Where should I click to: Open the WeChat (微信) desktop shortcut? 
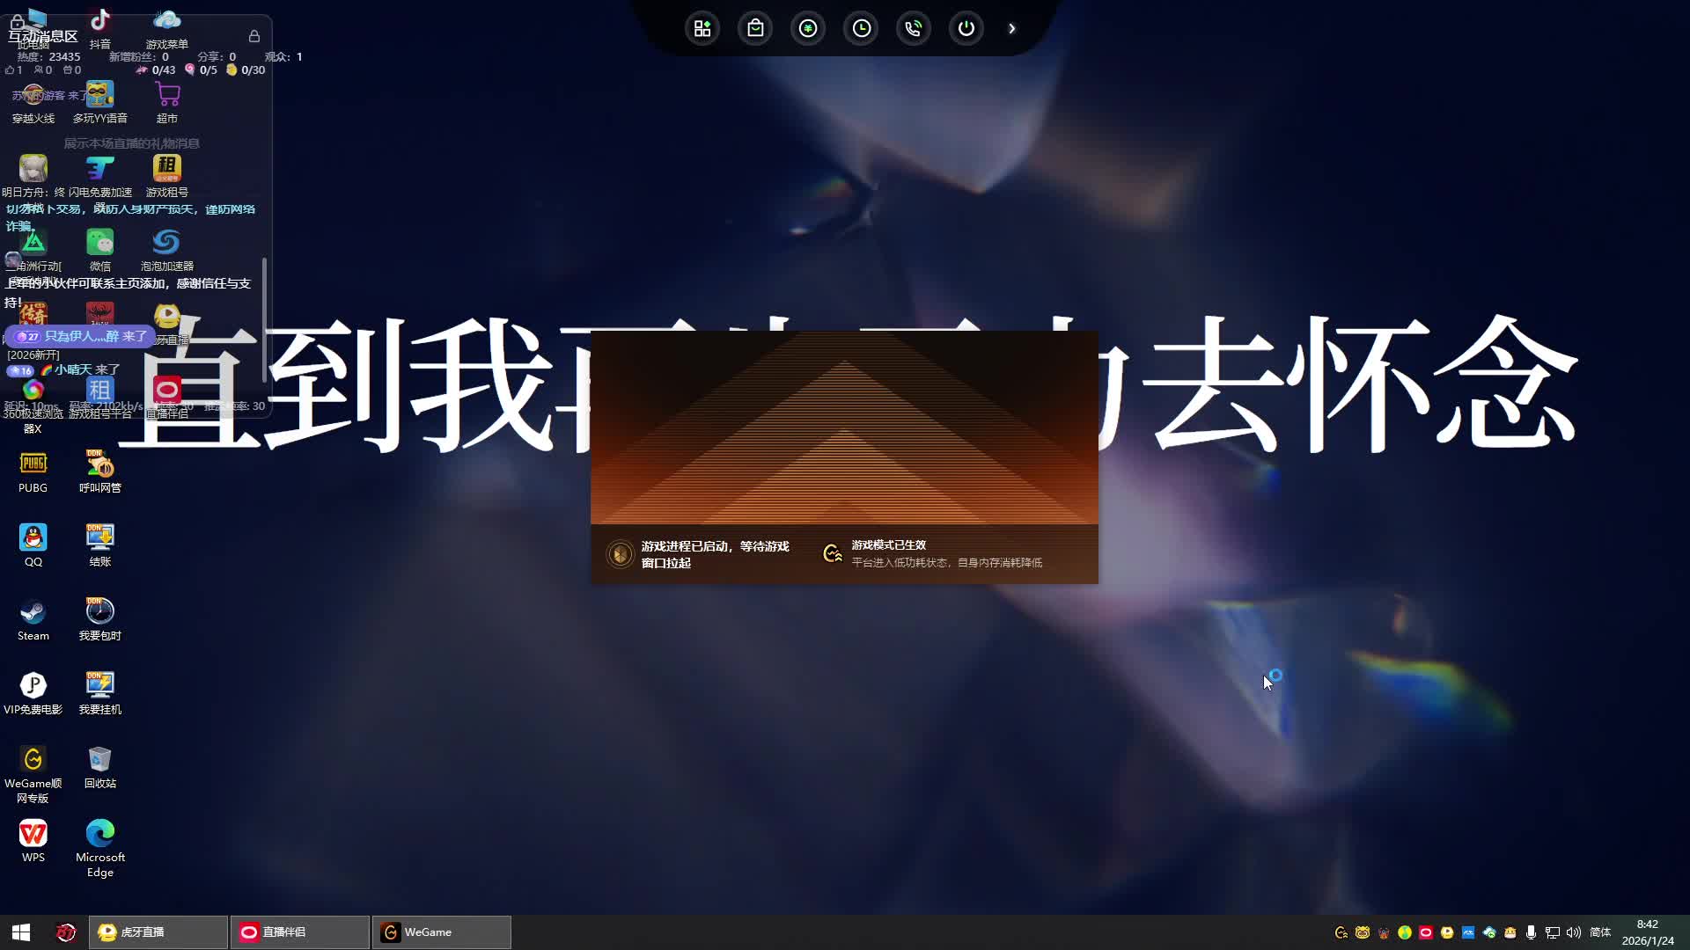[99, 239]
